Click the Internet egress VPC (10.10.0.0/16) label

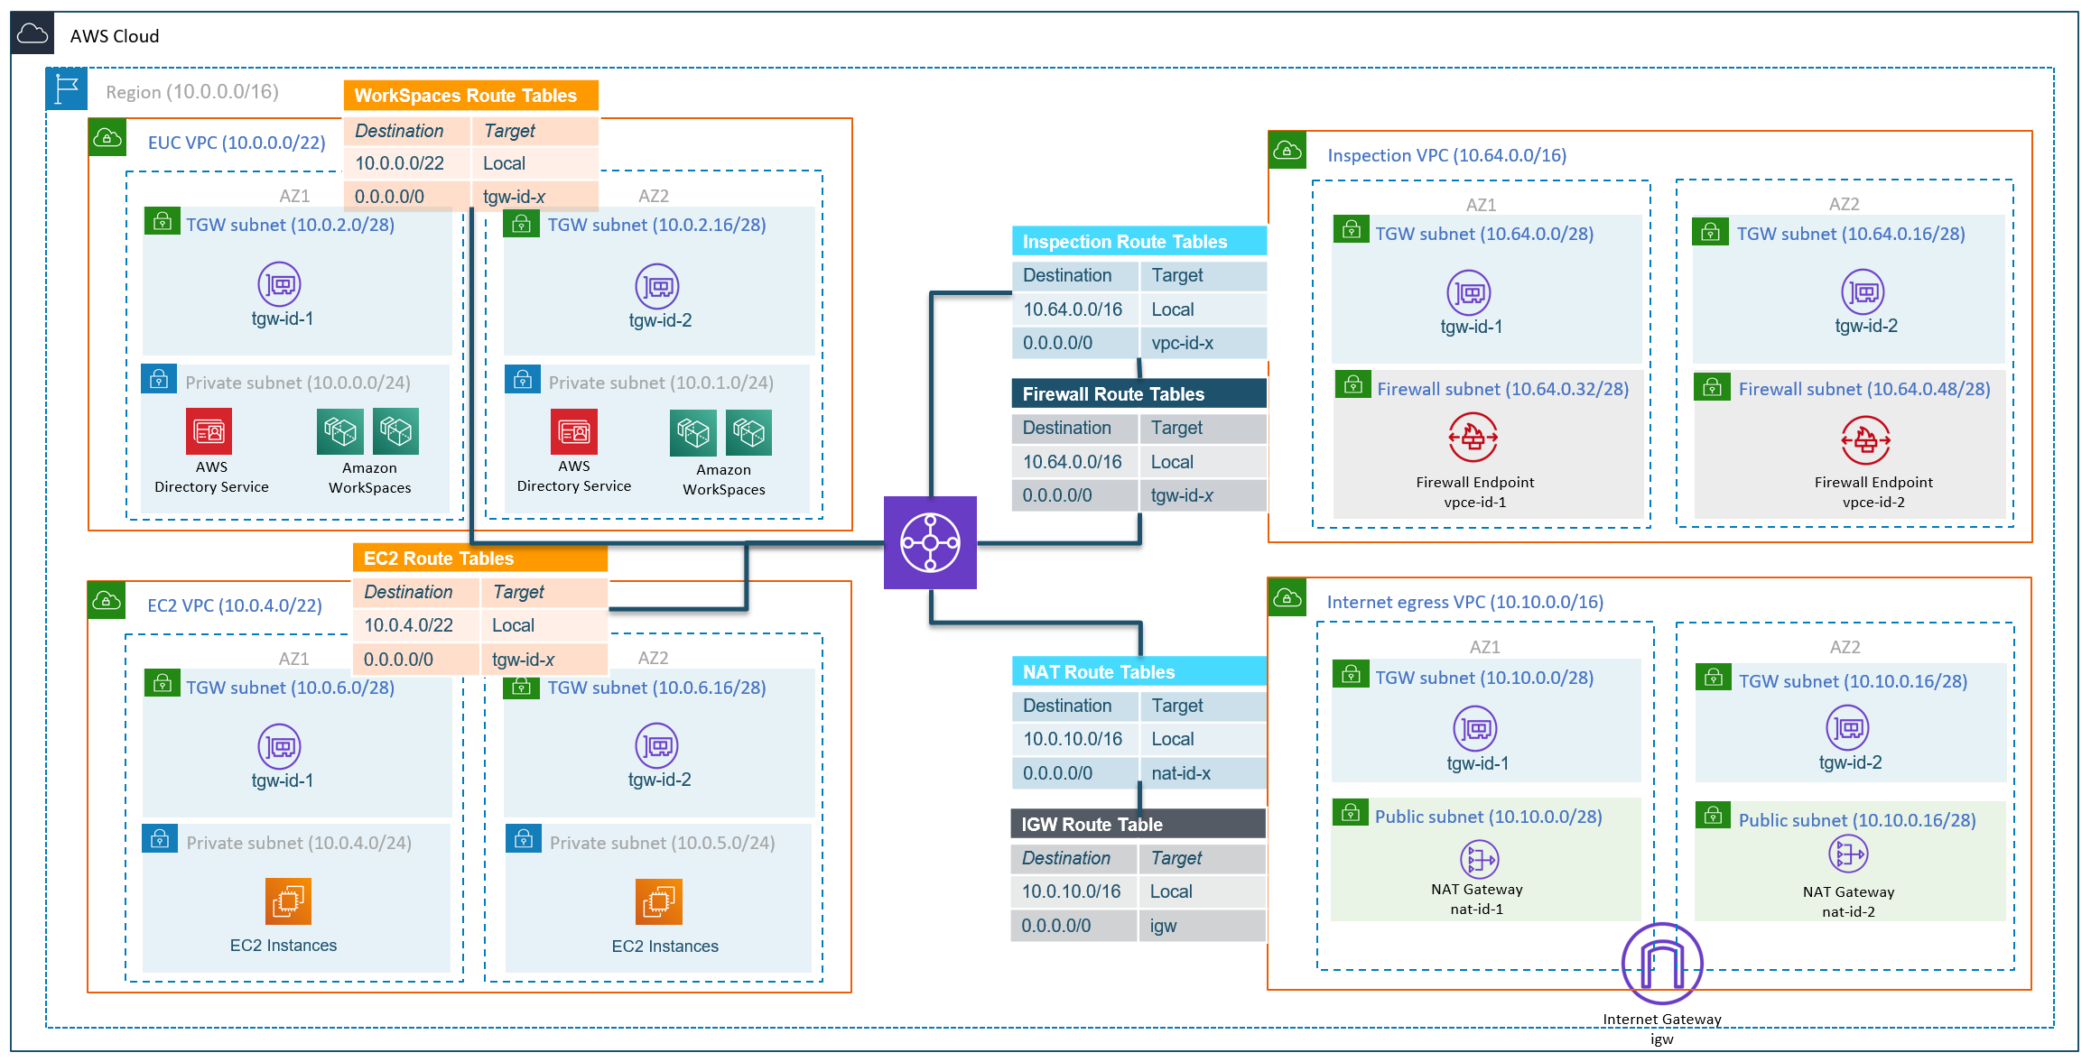[x=1464, y=602]
